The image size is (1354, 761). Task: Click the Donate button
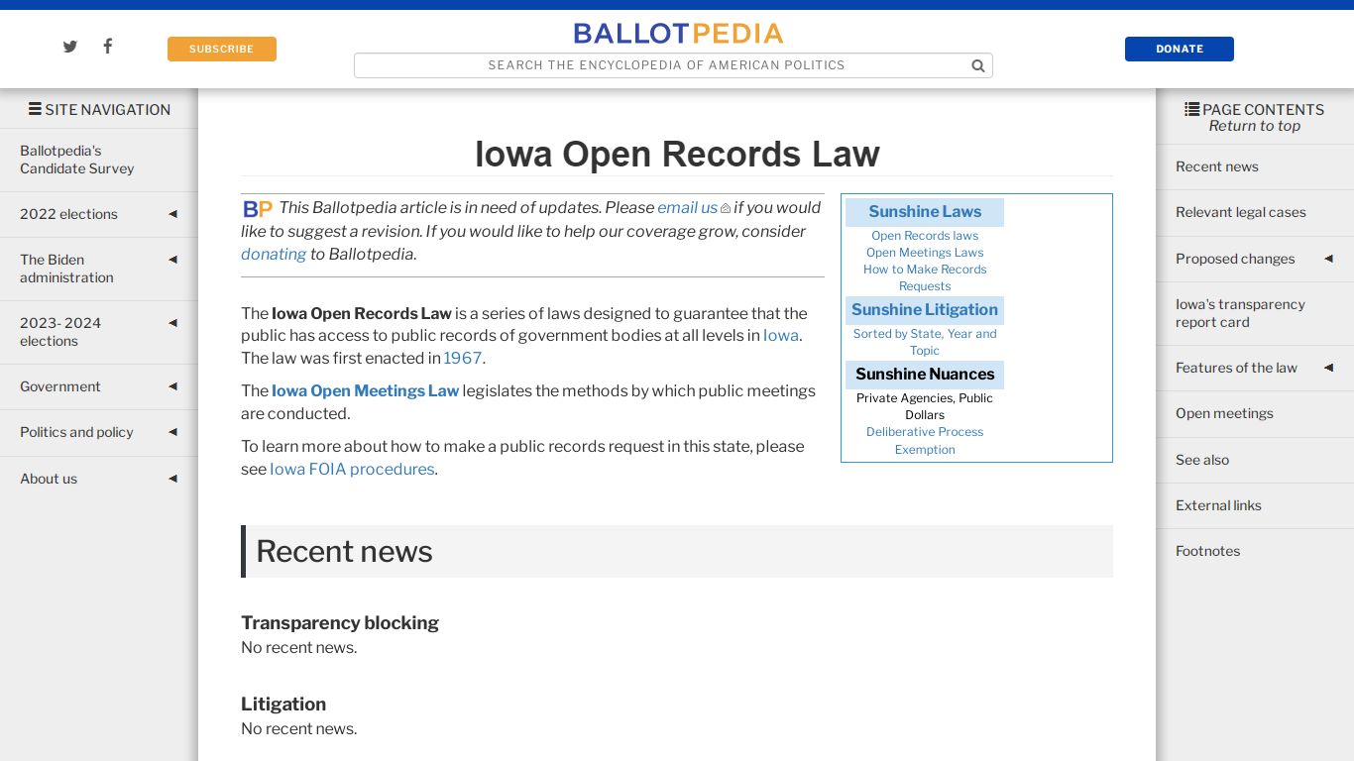(1180, 49)
